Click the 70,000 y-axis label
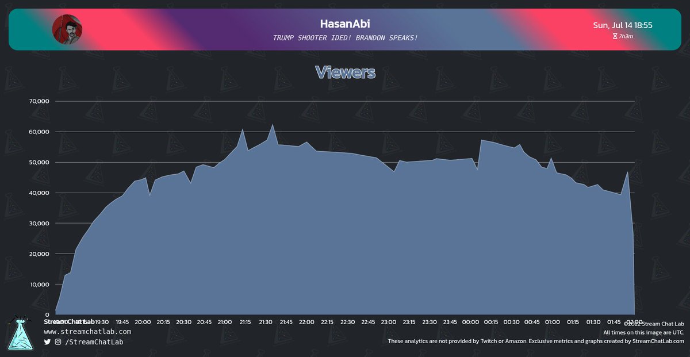 (39, 101)
